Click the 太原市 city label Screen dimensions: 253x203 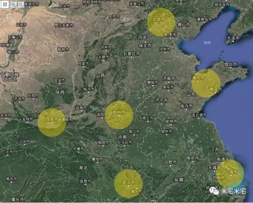[x=103, y=57]
